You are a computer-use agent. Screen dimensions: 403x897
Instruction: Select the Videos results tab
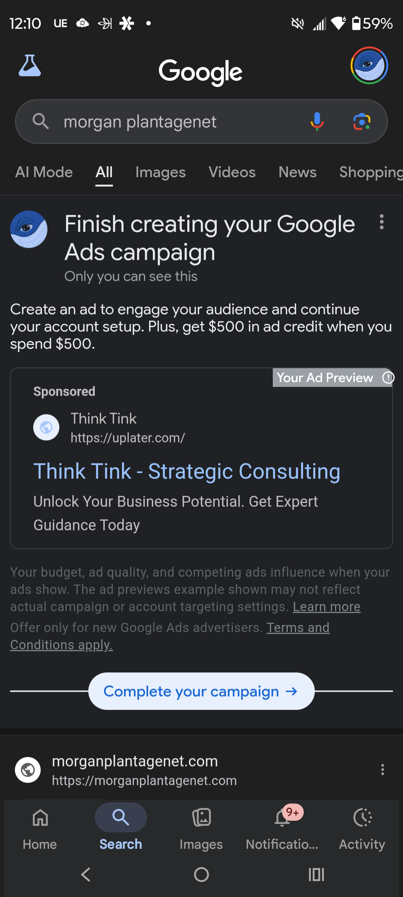(x=232, y=172)
